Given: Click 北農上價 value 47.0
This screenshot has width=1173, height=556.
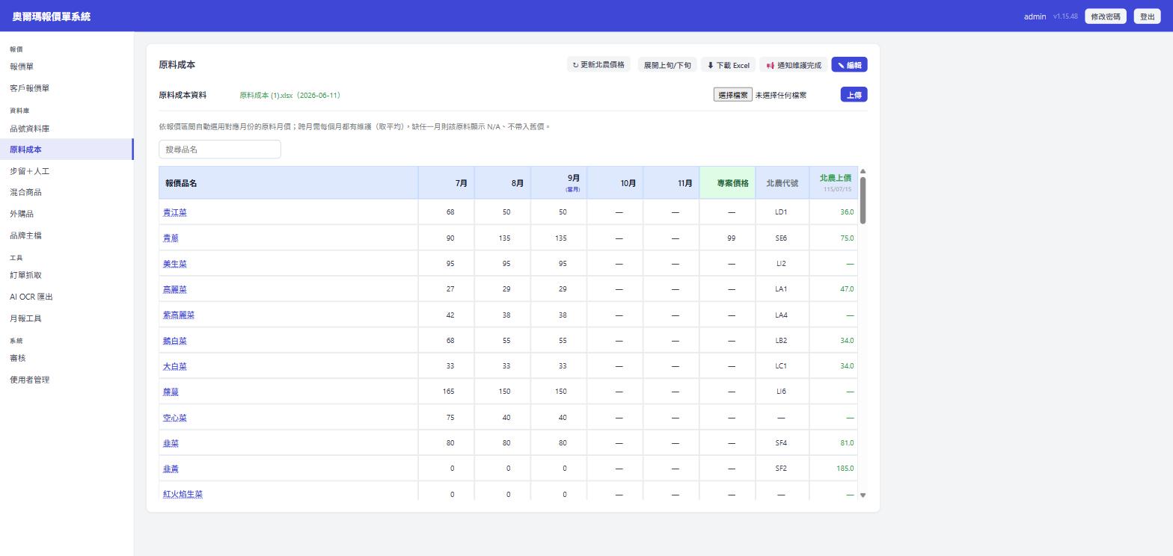Looking at the screenshot, I should [x=847, y=289].
